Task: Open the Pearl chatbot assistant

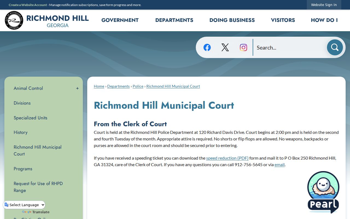Action: tap(323, 192)
